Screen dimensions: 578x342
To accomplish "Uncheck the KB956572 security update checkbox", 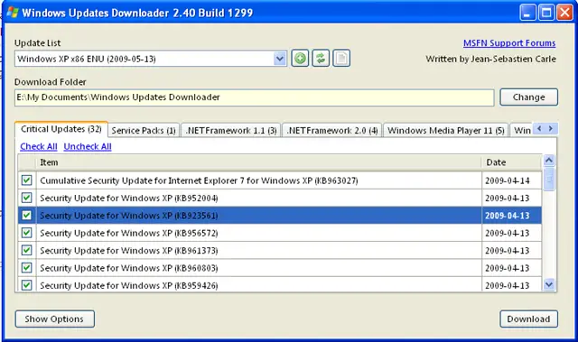I will coord(26,233).
